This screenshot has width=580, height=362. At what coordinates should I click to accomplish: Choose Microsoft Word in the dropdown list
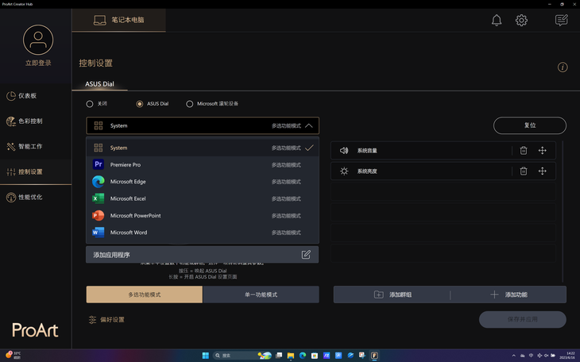tap(203, 233)
